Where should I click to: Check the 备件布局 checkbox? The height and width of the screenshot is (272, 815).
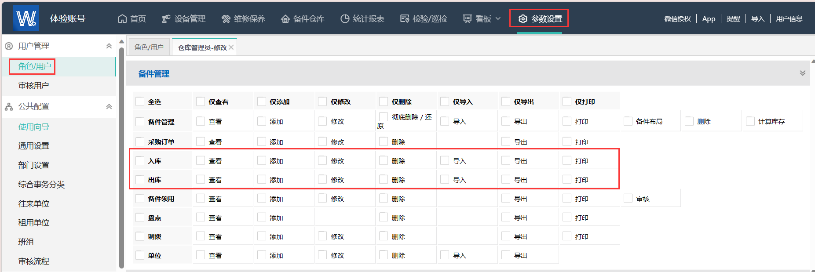point(628,121)
